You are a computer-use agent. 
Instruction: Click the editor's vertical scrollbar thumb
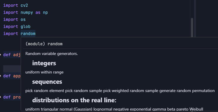192,27
